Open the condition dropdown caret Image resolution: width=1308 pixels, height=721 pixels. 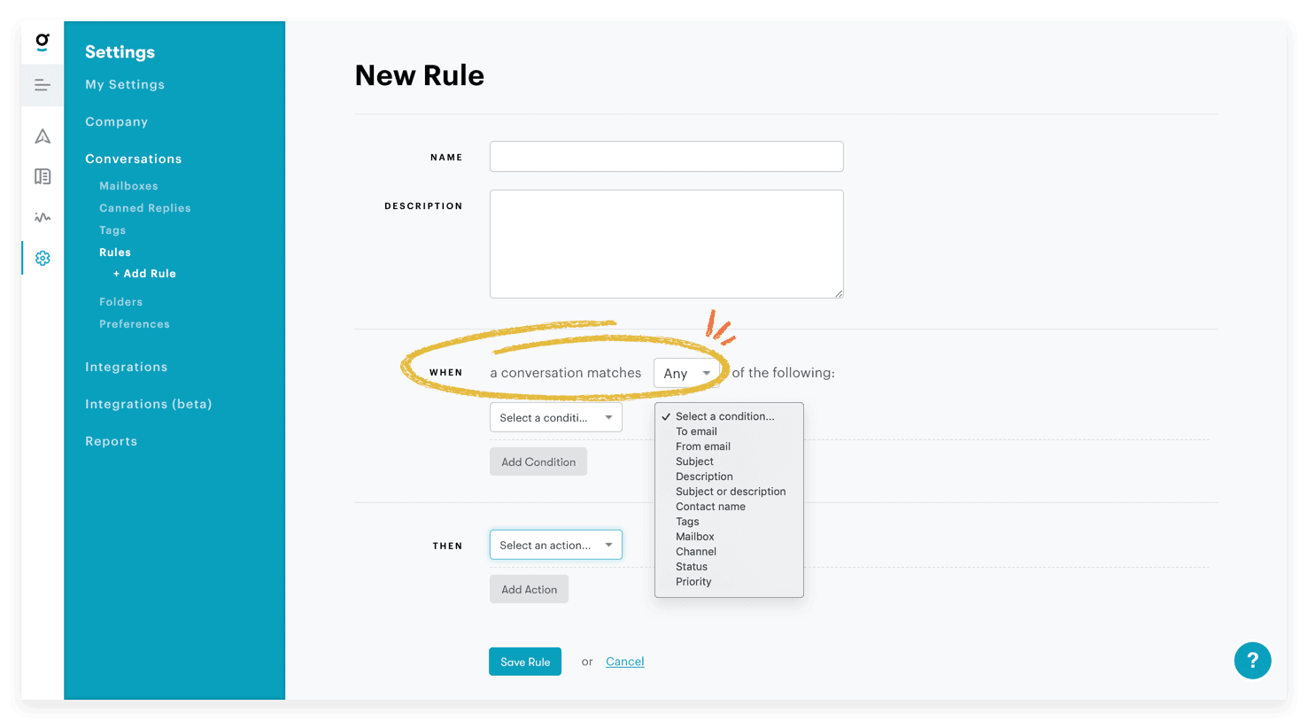pyautogui.click(x=608, y=416)
